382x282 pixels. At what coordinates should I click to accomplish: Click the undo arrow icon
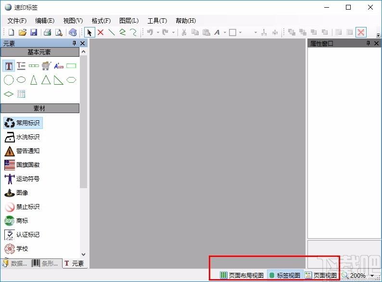[150, 32]
